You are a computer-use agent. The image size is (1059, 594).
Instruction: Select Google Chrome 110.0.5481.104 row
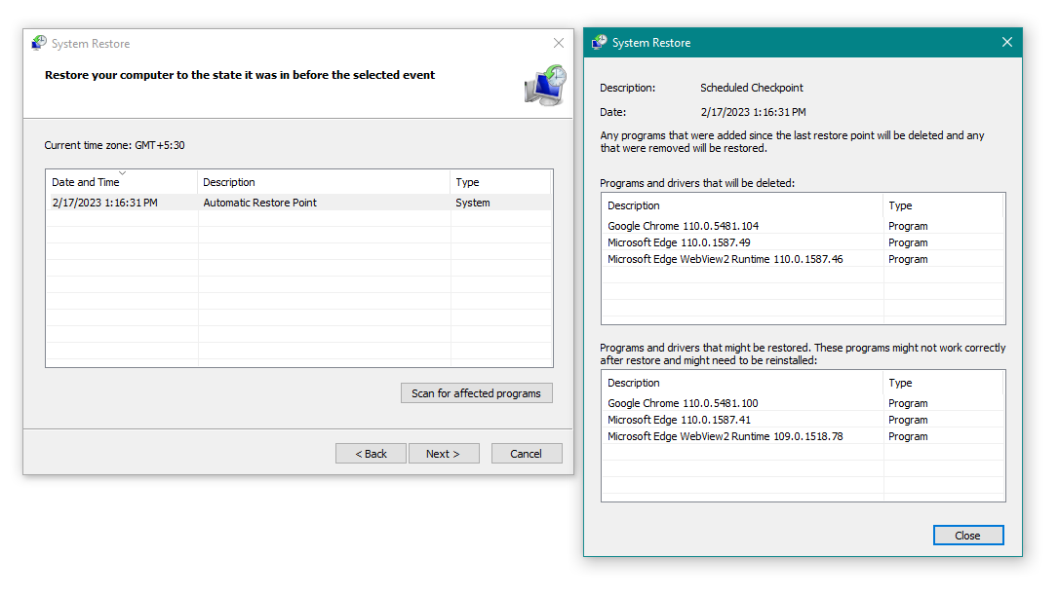coord(803,226)
